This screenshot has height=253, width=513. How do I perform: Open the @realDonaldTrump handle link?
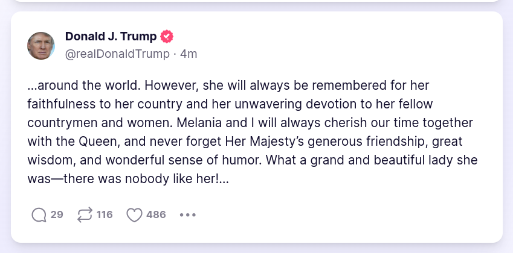pos(117,54)
